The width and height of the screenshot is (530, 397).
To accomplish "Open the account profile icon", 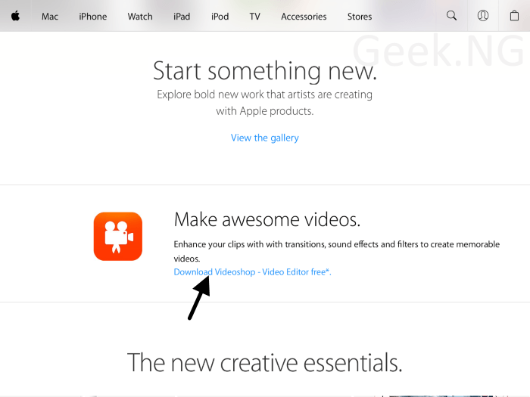I will (483, 16).
